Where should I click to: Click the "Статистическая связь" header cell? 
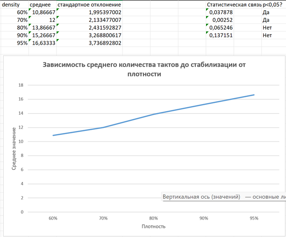tap(234, 5)
